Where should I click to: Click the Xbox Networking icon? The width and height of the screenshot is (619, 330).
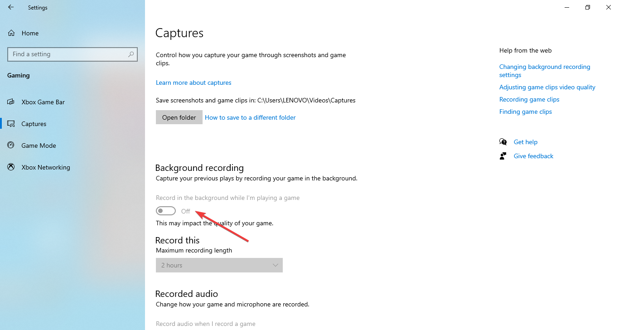(x=11, y=167)
